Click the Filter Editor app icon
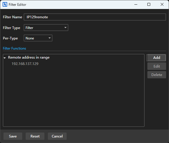Image resolution: width=169 pixels, height=143 pixels. click(5, 4)
